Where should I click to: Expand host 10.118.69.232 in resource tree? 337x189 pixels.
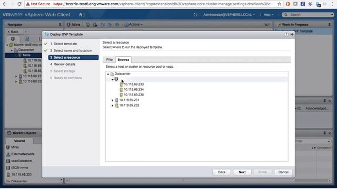coord(112,106)
